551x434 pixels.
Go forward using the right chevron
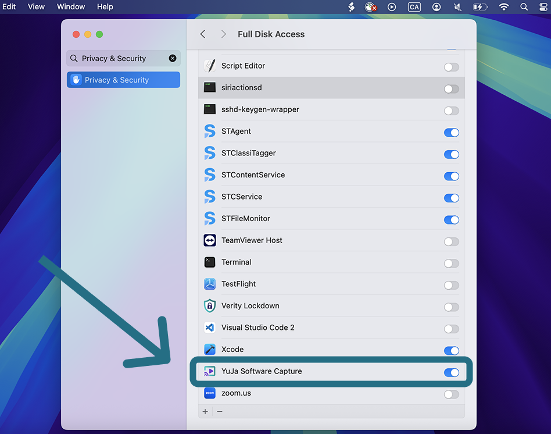point(224,34)
